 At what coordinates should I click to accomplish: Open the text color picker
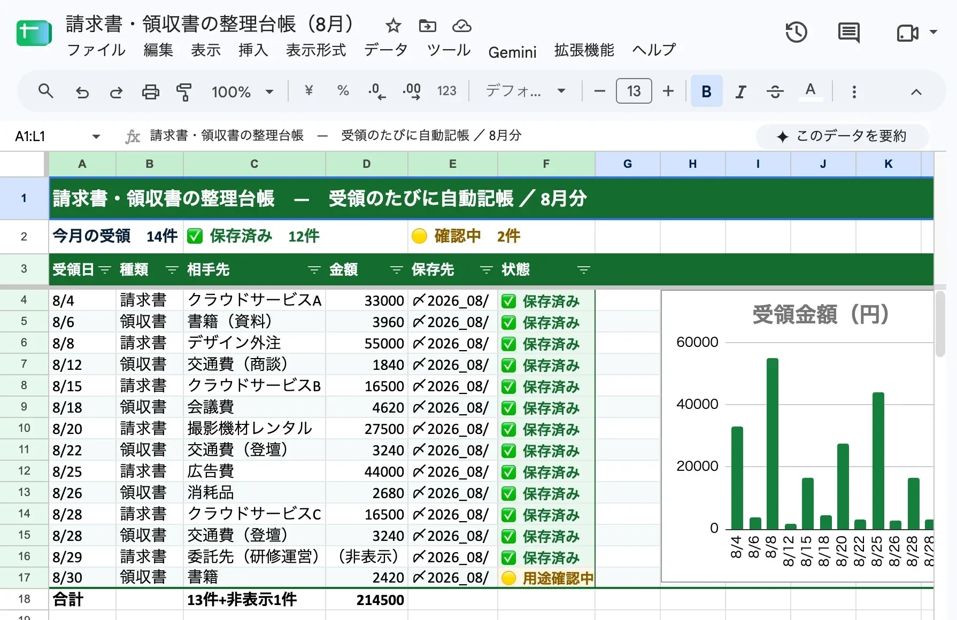point(811,91)
